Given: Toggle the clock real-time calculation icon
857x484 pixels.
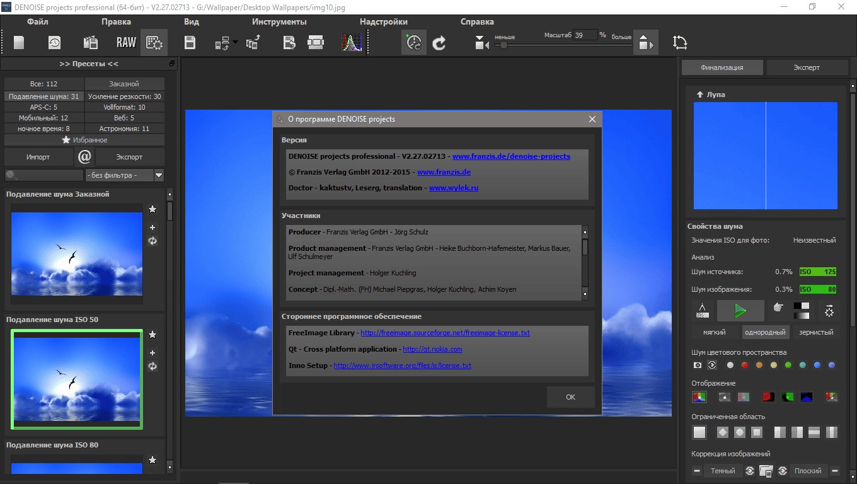Looking at the screenshot, I should click(x=414, y=42).
